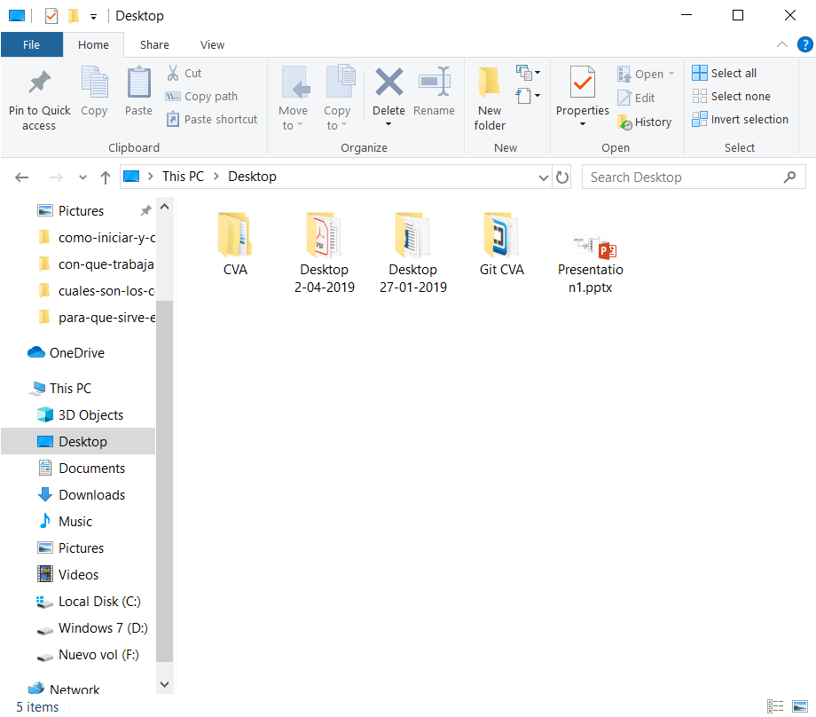
Task: Expand the Open button dropdown arrow
Action: coord(671,74)
